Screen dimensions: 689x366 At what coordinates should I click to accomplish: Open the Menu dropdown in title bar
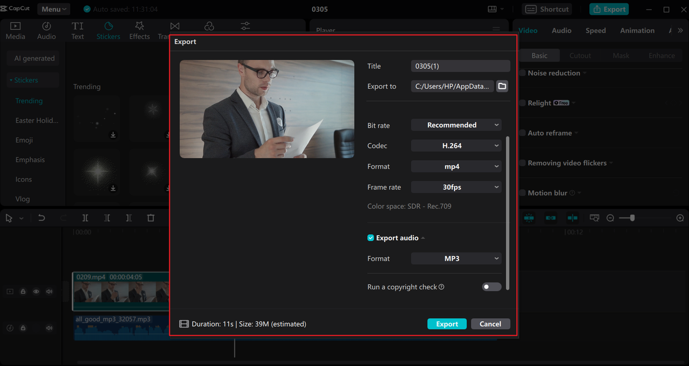coord(54,9)
